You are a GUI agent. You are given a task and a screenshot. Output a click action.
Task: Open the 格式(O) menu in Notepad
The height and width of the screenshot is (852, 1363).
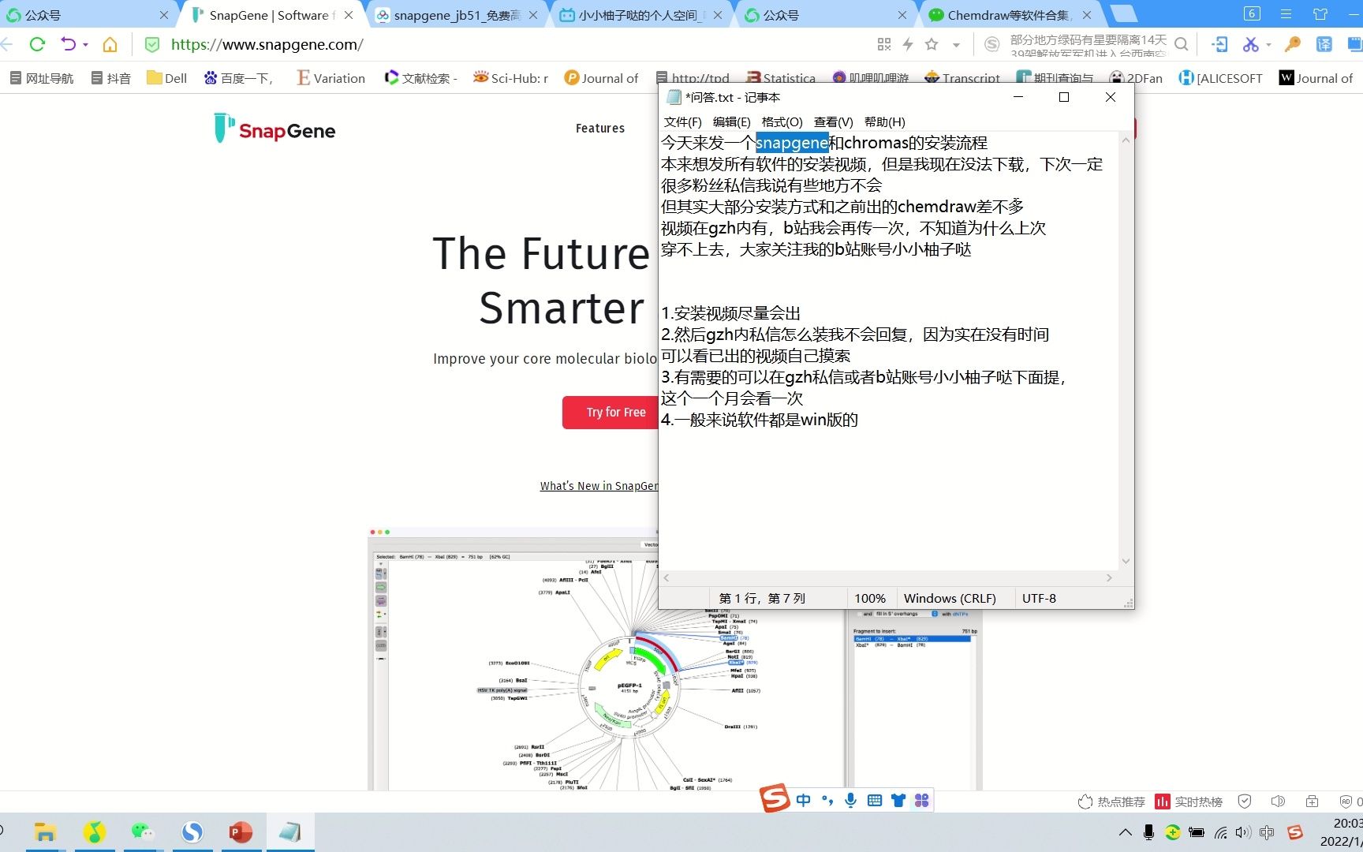tap(780, 121)
